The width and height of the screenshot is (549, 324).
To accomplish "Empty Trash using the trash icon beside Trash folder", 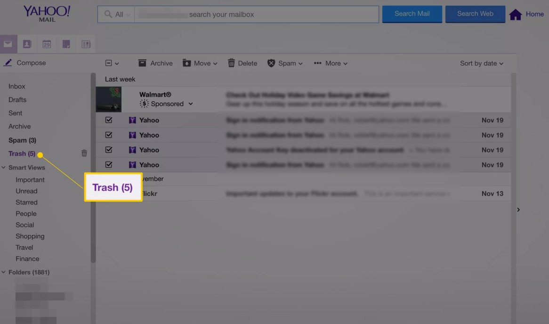I will coord(84,153).
